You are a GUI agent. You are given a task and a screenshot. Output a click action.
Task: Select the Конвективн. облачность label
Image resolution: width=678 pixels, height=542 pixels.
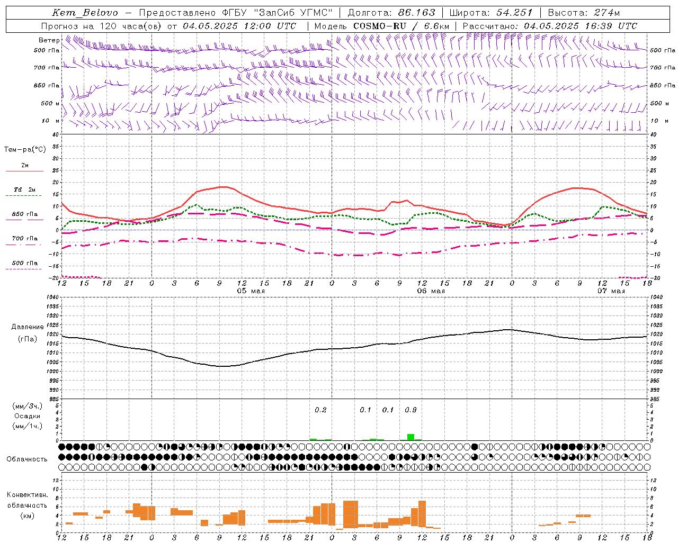[27, 500]
